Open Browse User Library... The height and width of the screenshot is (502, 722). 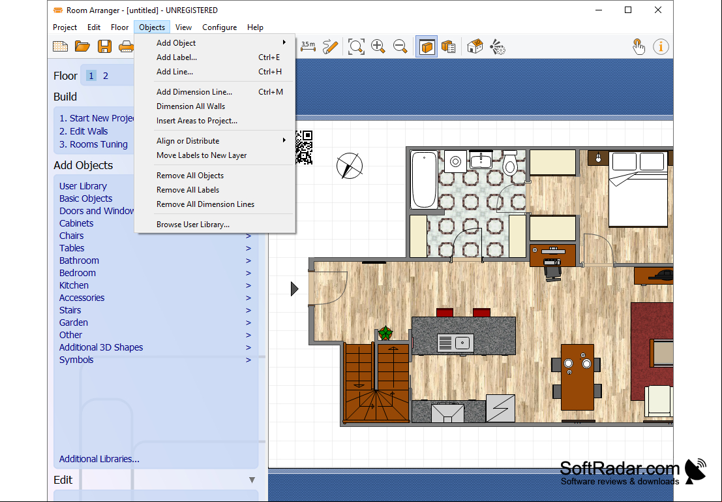[215, 225]
